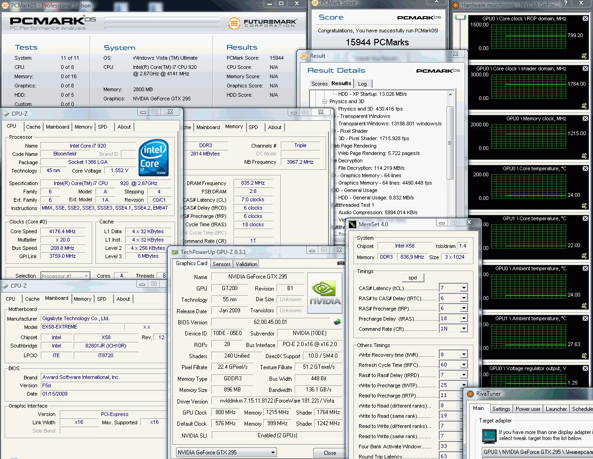Switch to the RivaTuner Power user tab

(528, 409)
